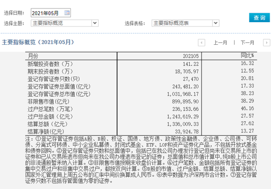This screenshot has width=271, height=189.
Task: Expand the 选择表格 dropdown arrow
Action: [x=215, y=23]
